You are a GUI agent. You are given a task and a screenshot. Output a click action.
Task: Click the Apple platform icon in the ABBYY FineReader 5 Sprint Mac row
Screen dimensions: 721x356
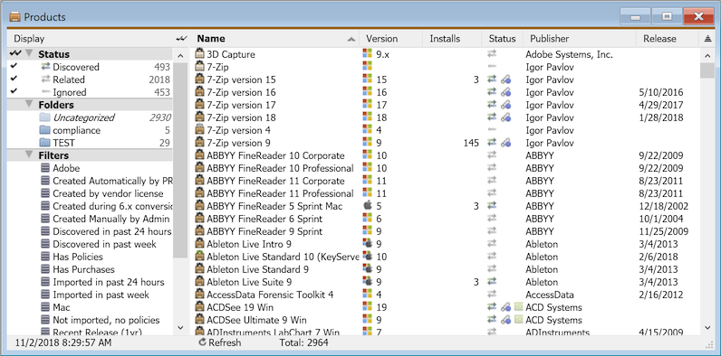pyautogui.click(x=367, y=205)
